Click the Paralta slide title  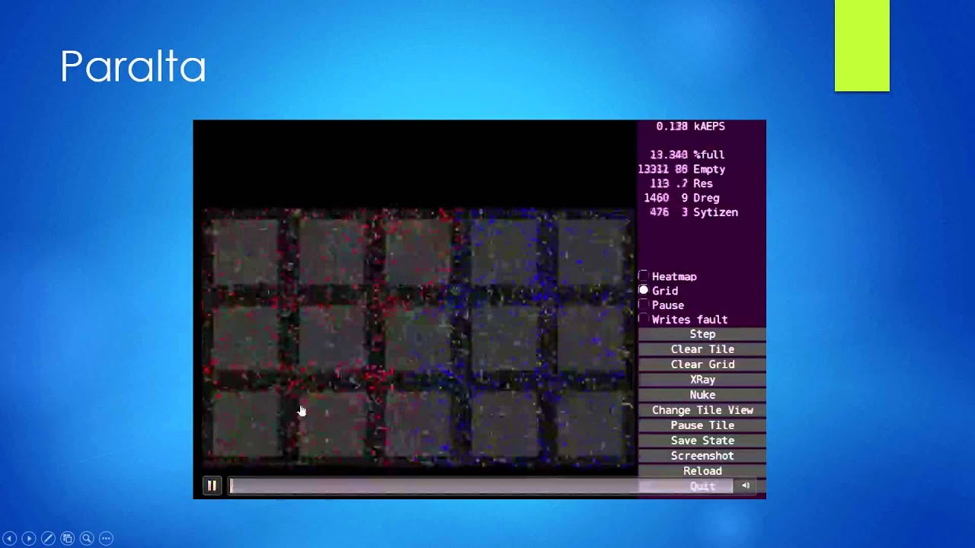(x=133, y=66)
